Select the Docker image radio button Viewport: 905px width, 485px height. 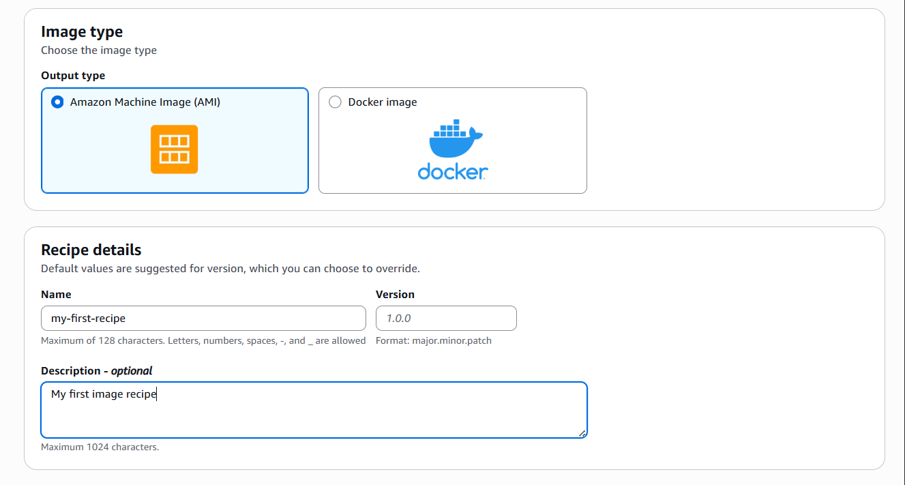(335, 102)
